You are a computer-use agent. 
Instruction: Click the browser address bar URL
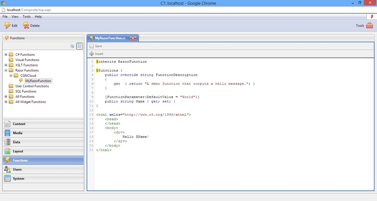[29, 10]
